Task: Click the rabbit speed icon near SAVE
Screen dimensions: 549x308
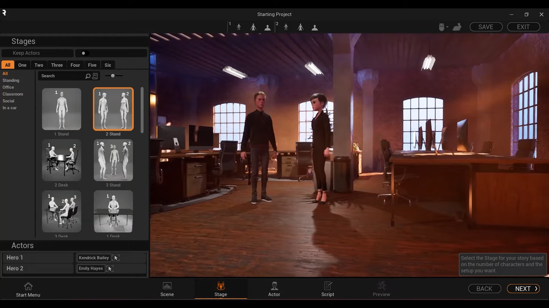Action: [x=457, y=27]
